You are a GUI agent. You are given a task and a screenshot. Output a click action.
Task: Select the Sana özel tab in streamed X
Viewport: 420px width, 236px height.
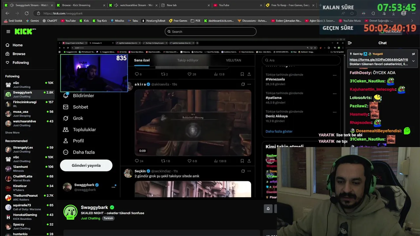(x=142, y=60)
